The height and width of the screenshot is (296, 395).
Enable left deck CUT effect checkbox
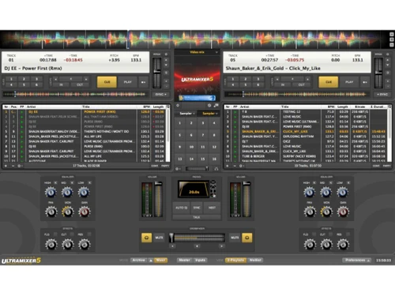72,234
